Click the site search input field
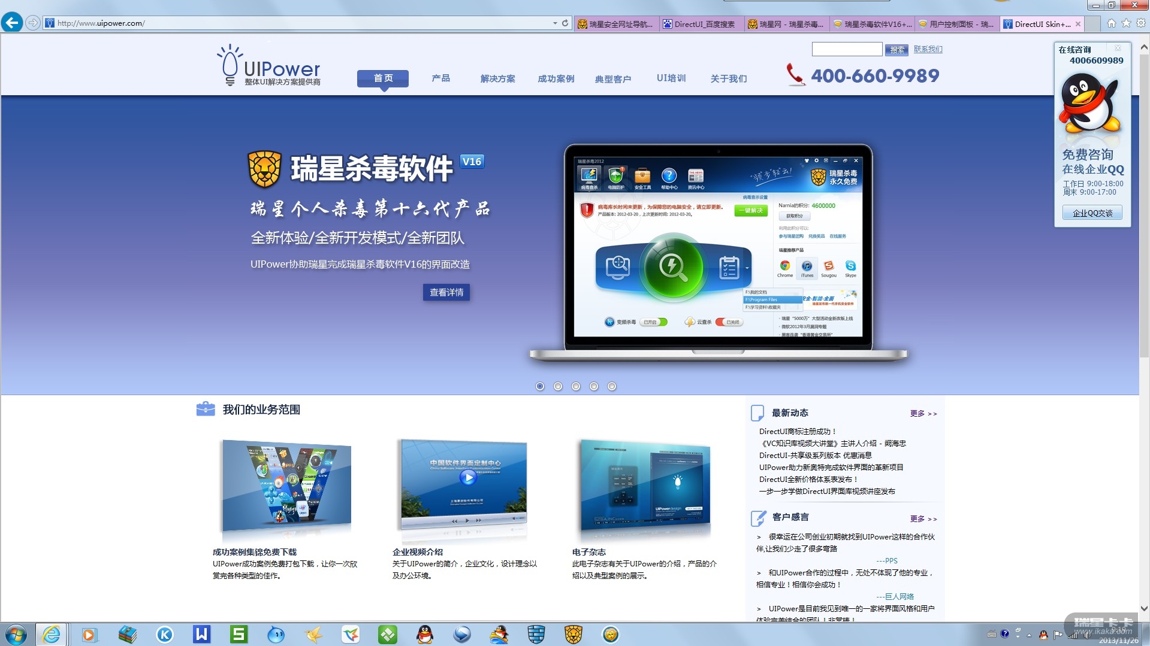 pyautogui.click(x=847, y=49)
